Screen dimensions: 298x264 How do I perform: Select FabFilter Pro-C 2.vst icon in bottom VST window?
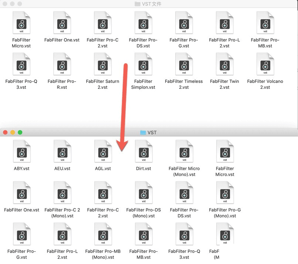pyautogui.click(x=103, y=193)
